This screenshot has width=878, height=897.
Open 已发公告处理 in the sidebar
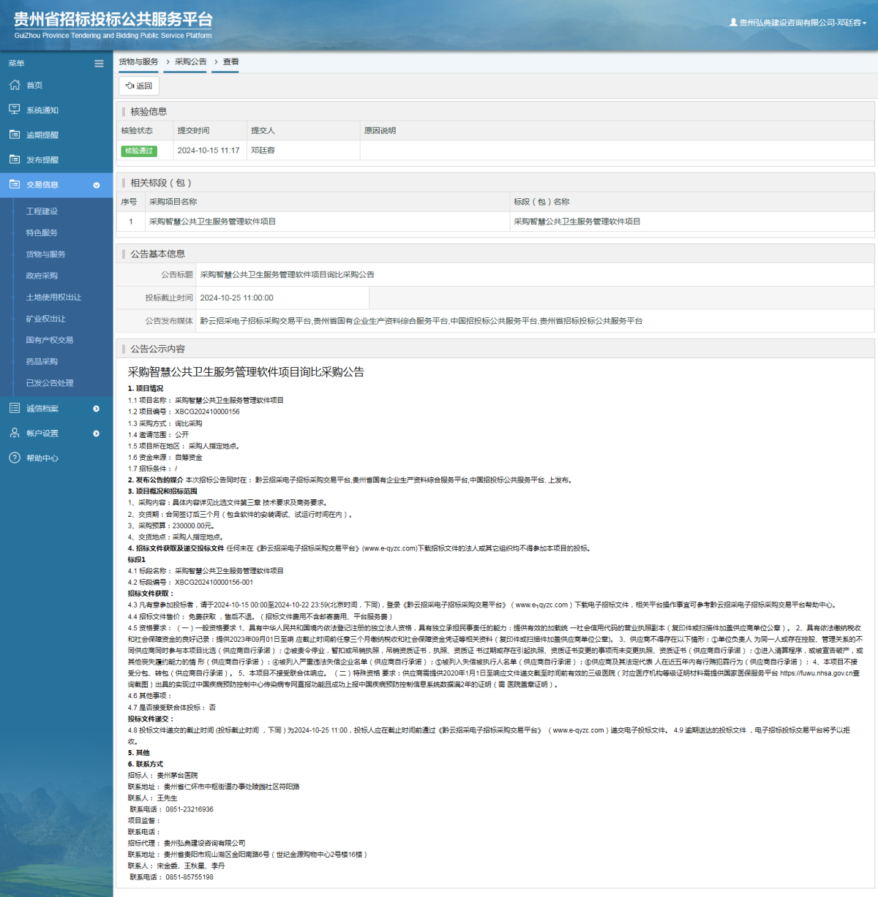(x=50, y=383)
